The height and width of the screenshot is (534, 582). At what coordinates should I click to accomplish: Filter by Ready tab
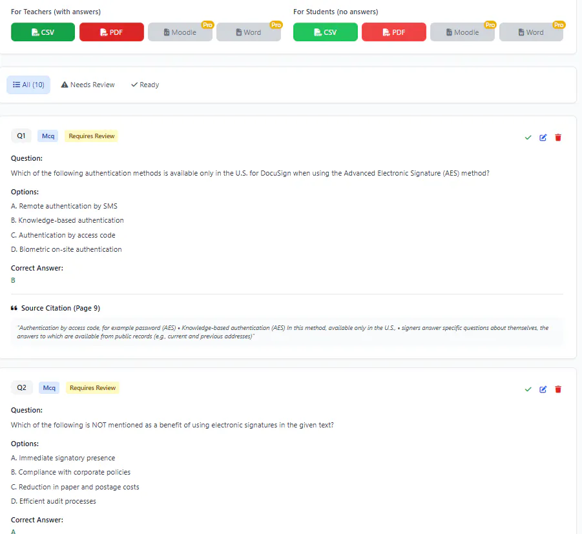(x=145, y=85)
